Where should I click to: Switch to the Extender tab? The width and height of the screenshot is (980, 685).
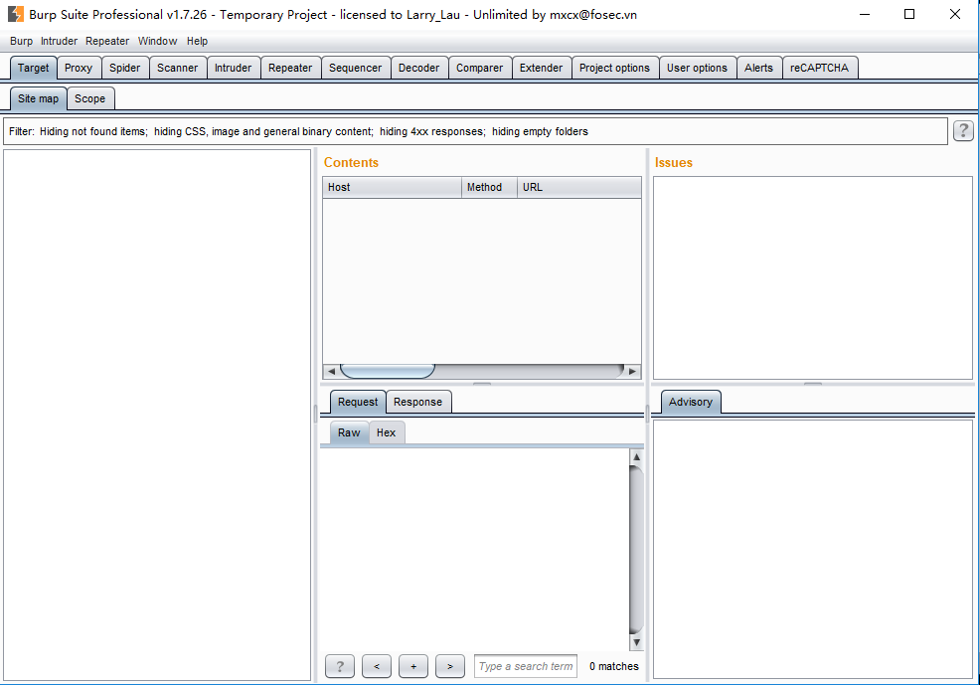pos(542,68)
